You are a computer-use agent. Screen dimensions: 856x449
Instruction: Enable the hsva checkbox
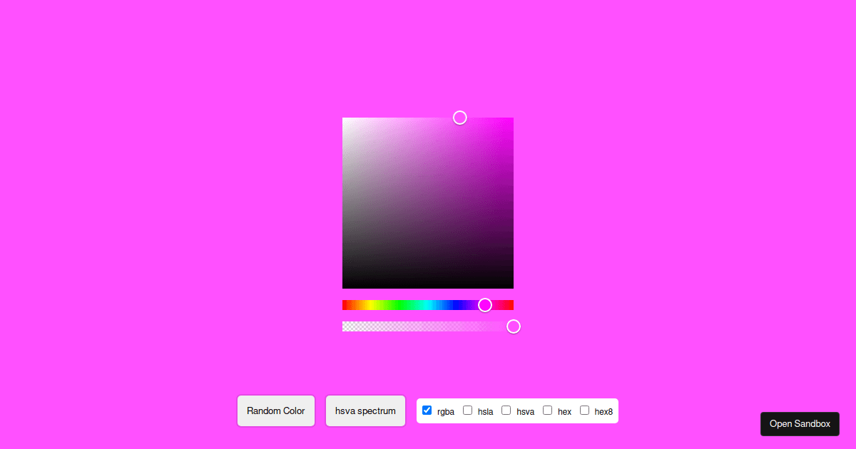point(506,410)
